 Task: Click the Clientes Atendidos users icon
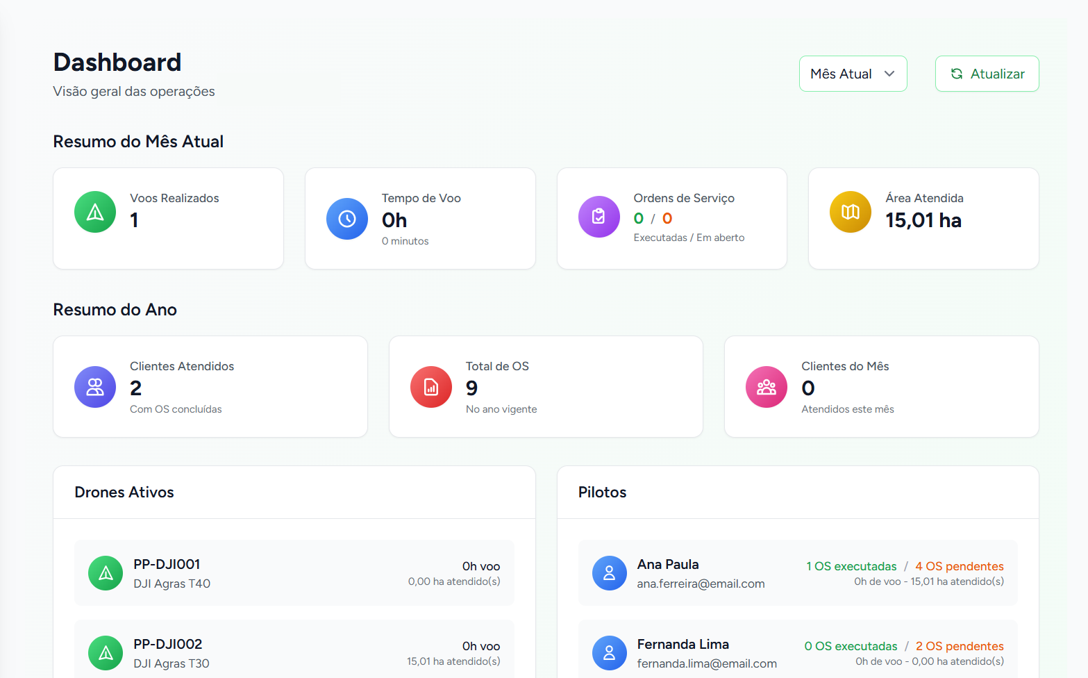[x=95, y=387]
